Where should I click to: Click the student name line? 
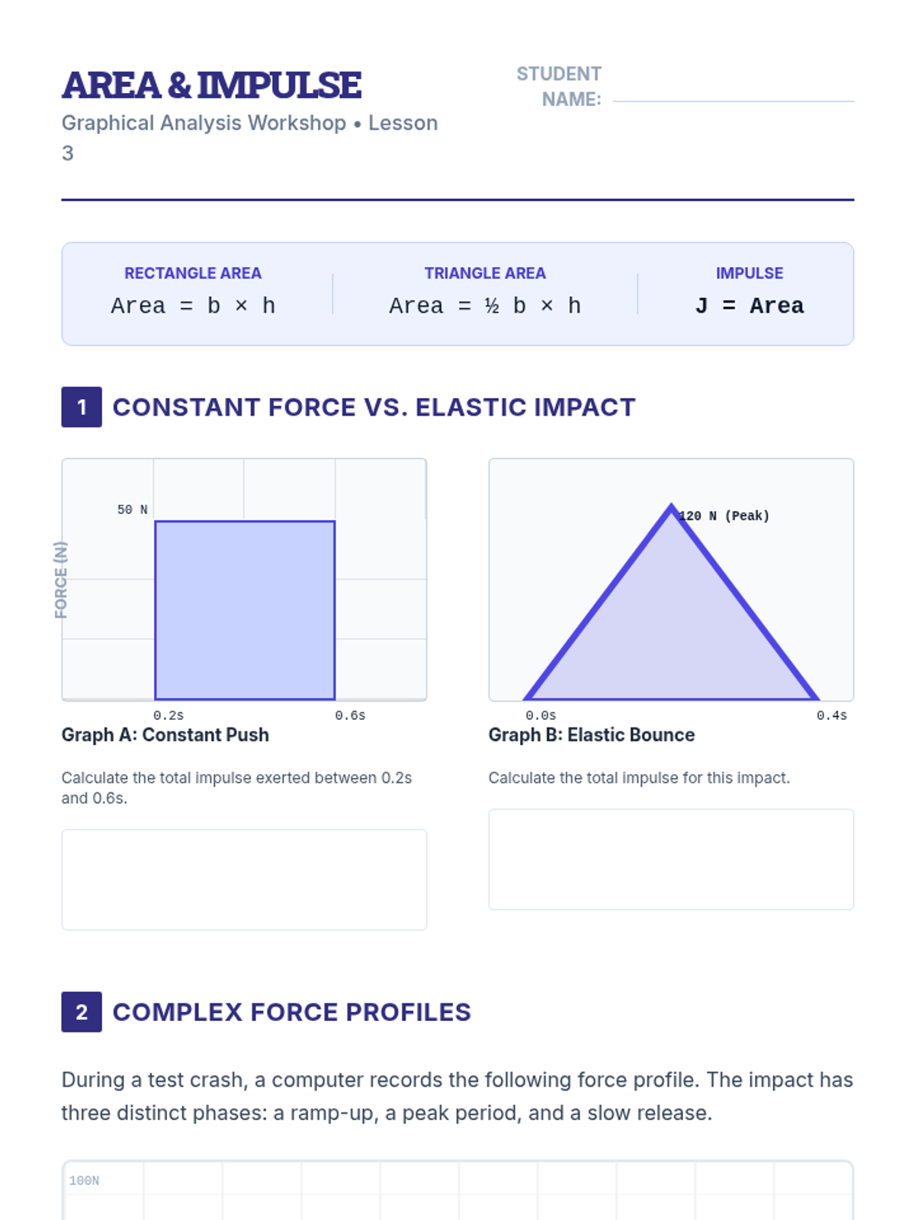[x=733, y=99]
